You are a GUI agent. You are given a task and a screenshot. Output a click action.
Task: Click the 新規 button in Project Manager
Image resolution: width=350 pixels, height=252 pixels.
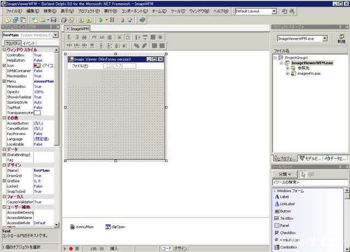tap(341, 39)
